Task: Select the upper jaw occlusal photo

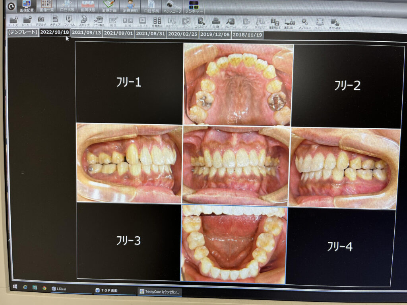Action: [x=238, y=84]
